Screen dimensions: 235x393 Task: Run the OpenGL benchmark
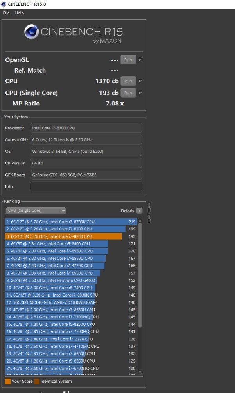coord(128,60)
